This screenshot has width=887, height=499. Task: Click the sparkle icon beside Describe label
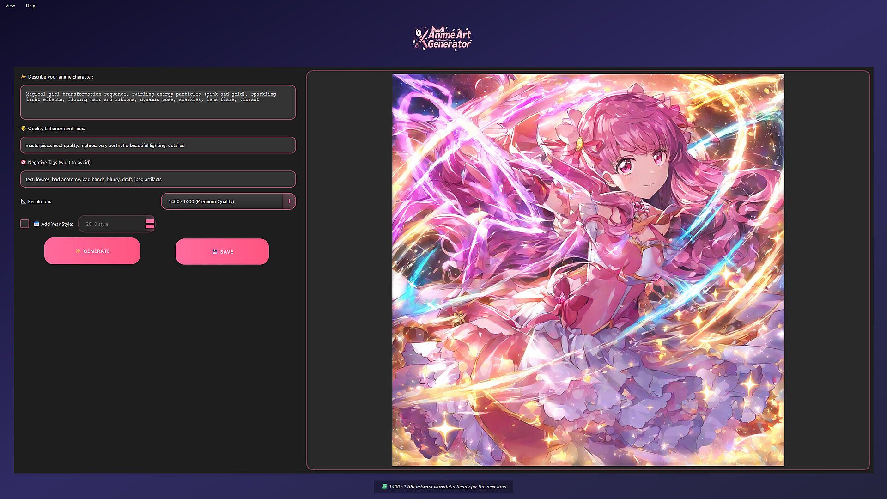23,77
